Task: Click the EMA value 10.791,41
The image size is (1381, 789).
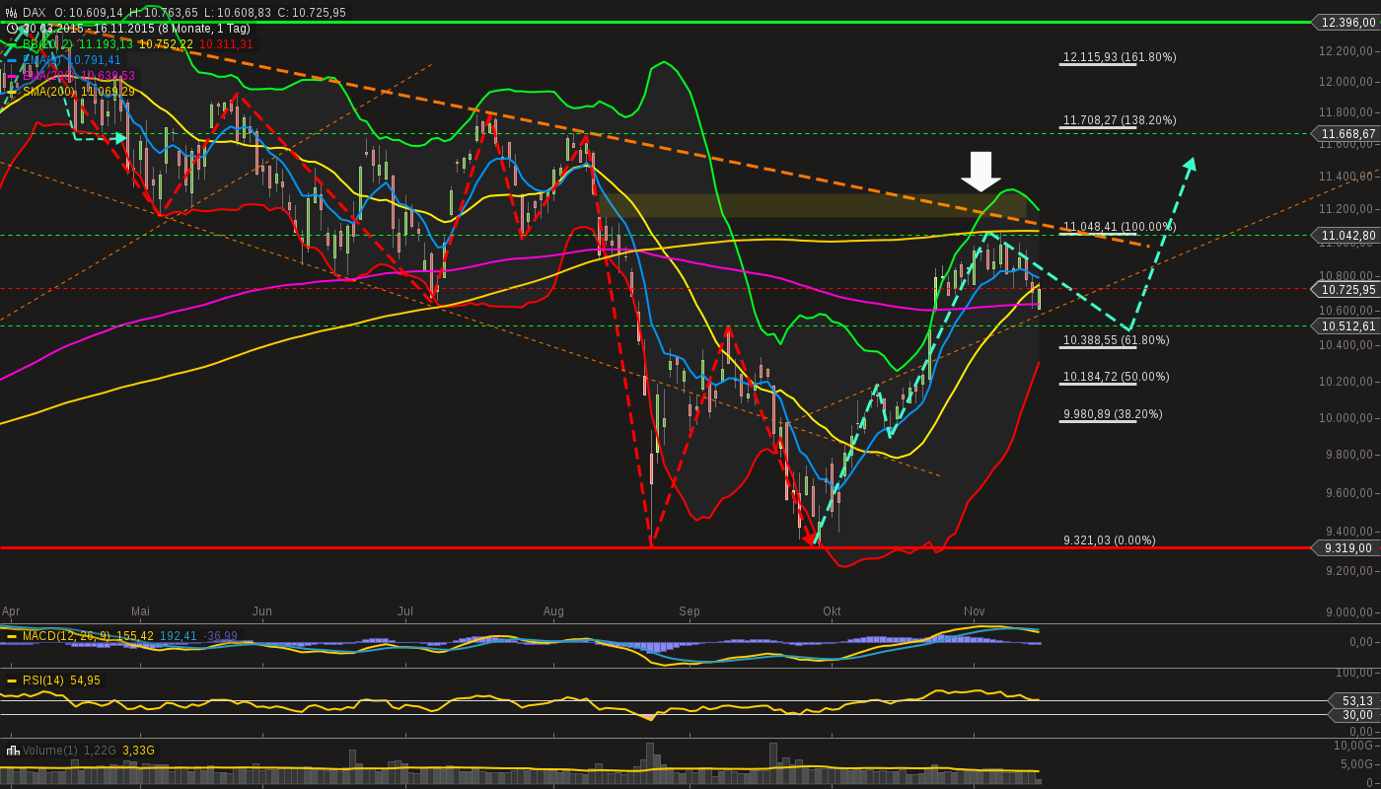Action: (x=93, y=60)
